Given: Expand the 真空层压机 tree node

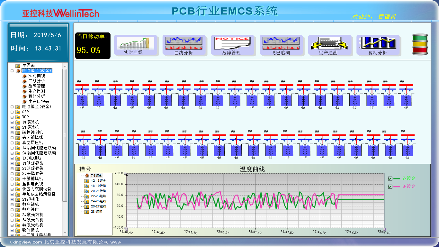Looking at the screenshot, I should (12, 143).
